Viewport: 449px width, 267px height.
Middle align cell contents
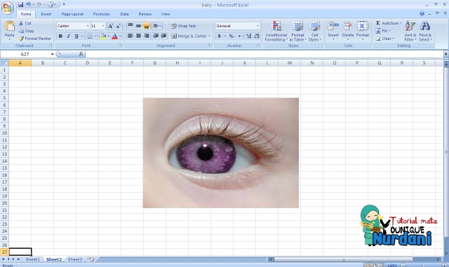point(138,26)
